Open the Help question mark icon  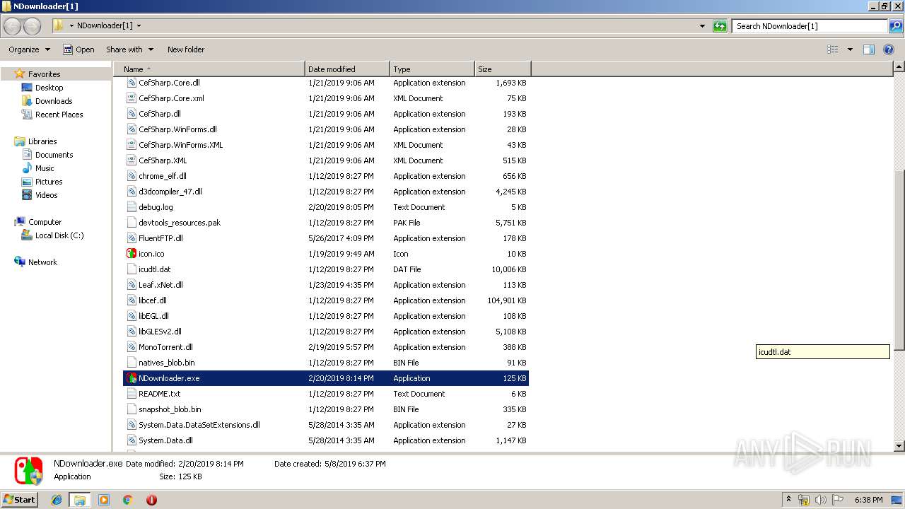coord(889,49)
